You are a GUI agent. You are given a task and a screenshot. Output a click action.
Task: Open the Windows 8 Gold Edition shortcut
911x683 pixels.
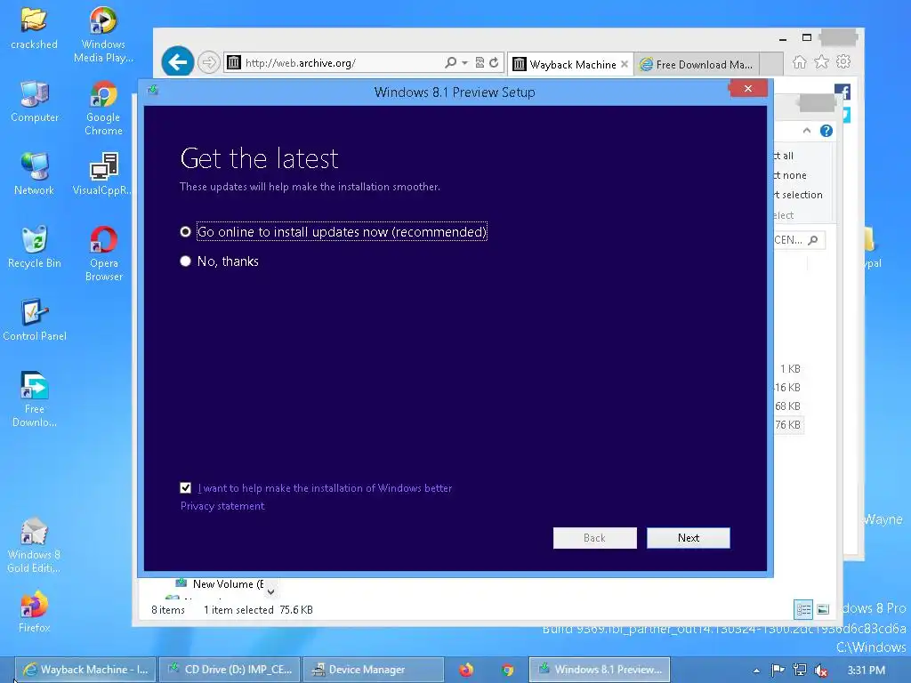point(34,545)
